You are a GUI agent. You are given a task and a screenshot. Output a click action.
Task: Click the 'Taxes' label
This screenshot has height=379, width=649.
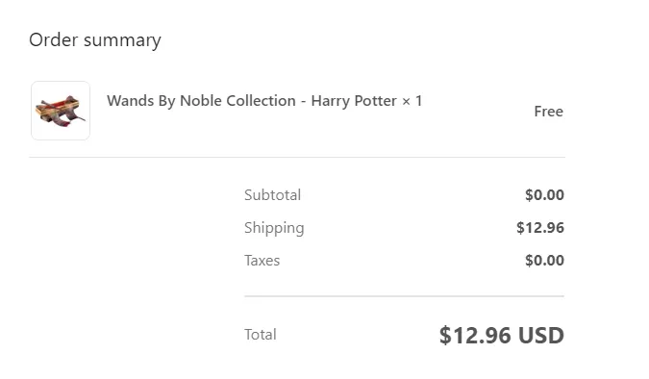click(x=262, y=261)
